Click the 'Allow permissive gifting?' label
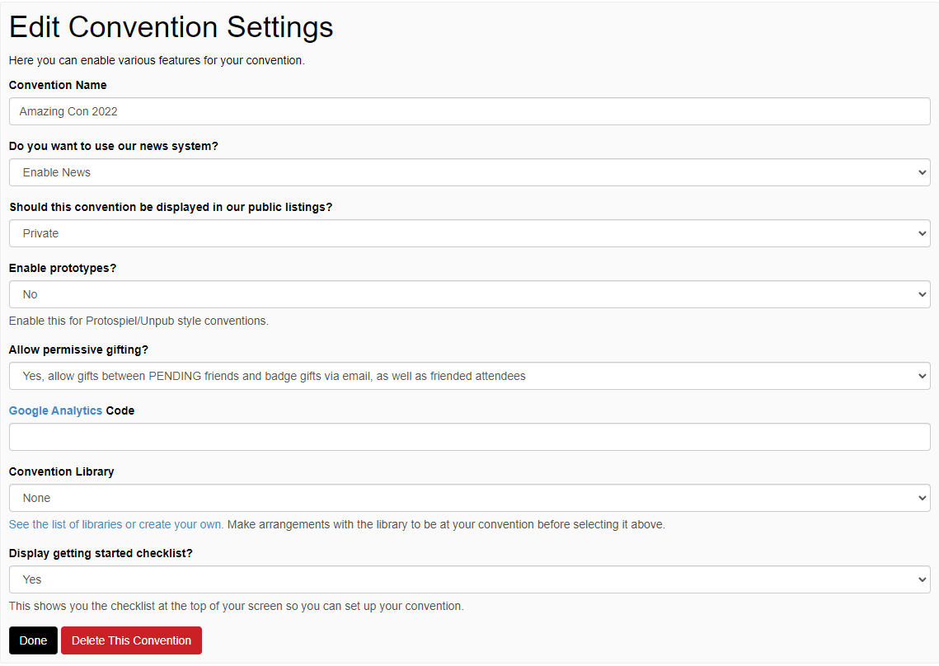This screenshot has width=939, height=666. 78,349
